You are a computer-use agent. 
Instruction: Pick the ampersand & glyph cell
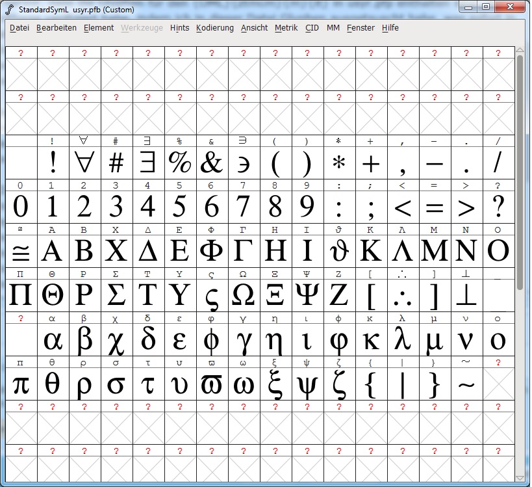click(211, 162)
